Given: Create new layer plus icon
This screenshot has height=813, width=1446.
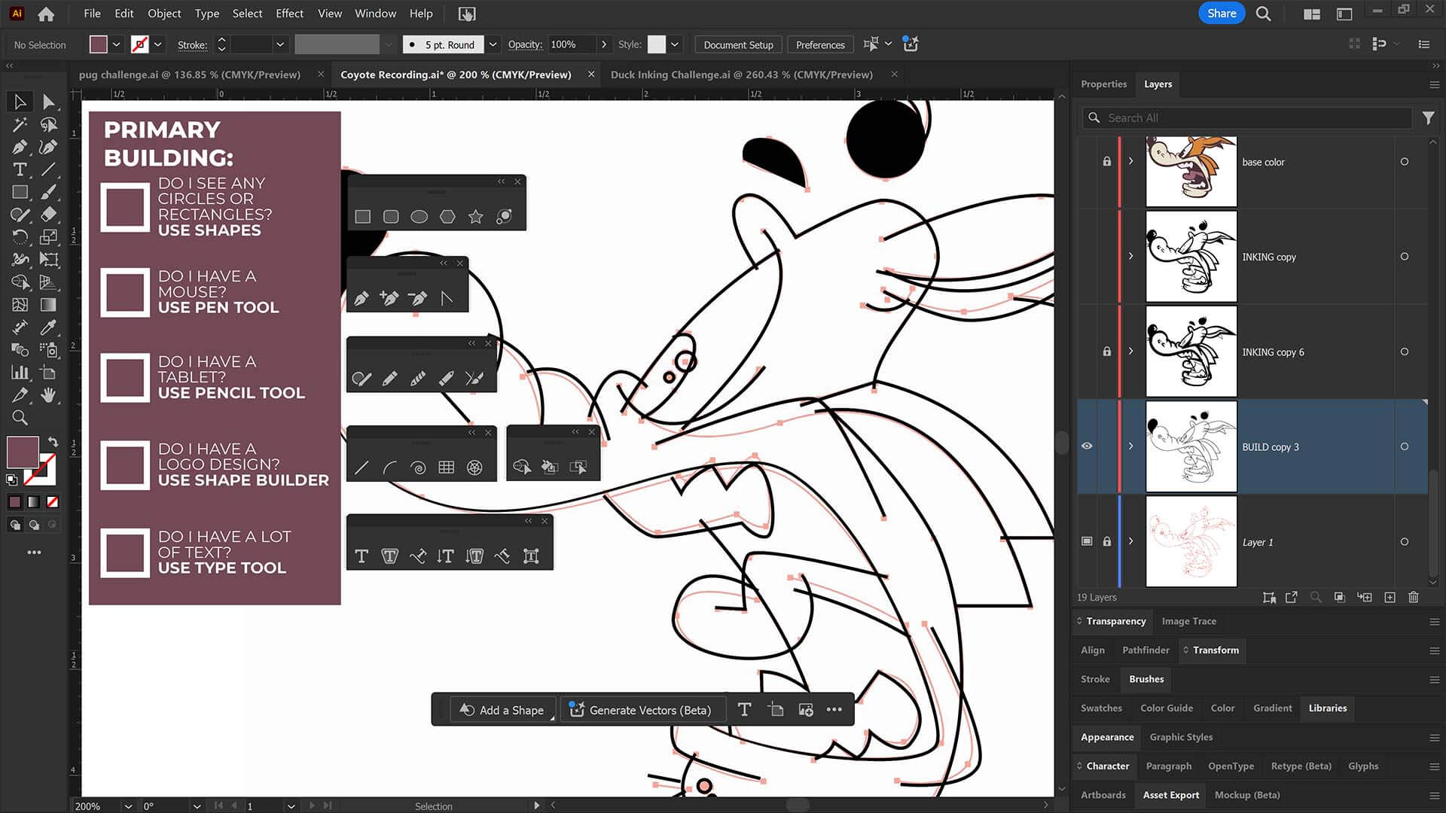Looking at the screenshot, I should (x=1390, y=597).
